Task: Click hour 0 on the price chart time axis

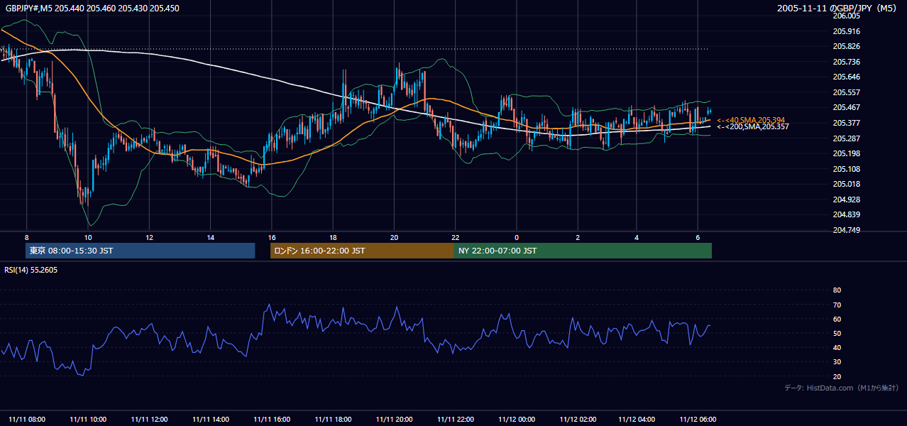Action: click(517, 237)
